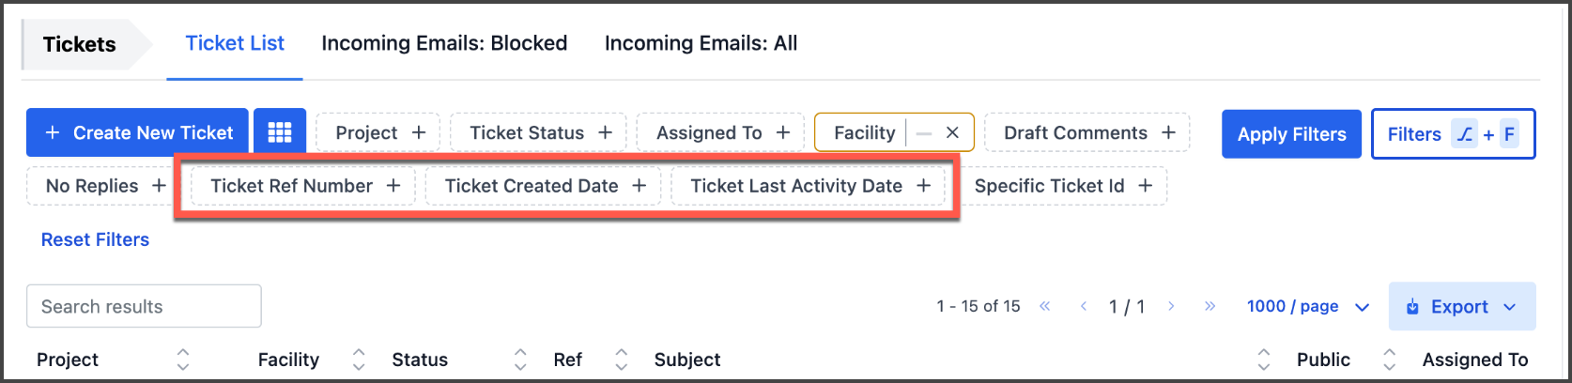
Task: Open the grid view icon button
Action: 280,132
